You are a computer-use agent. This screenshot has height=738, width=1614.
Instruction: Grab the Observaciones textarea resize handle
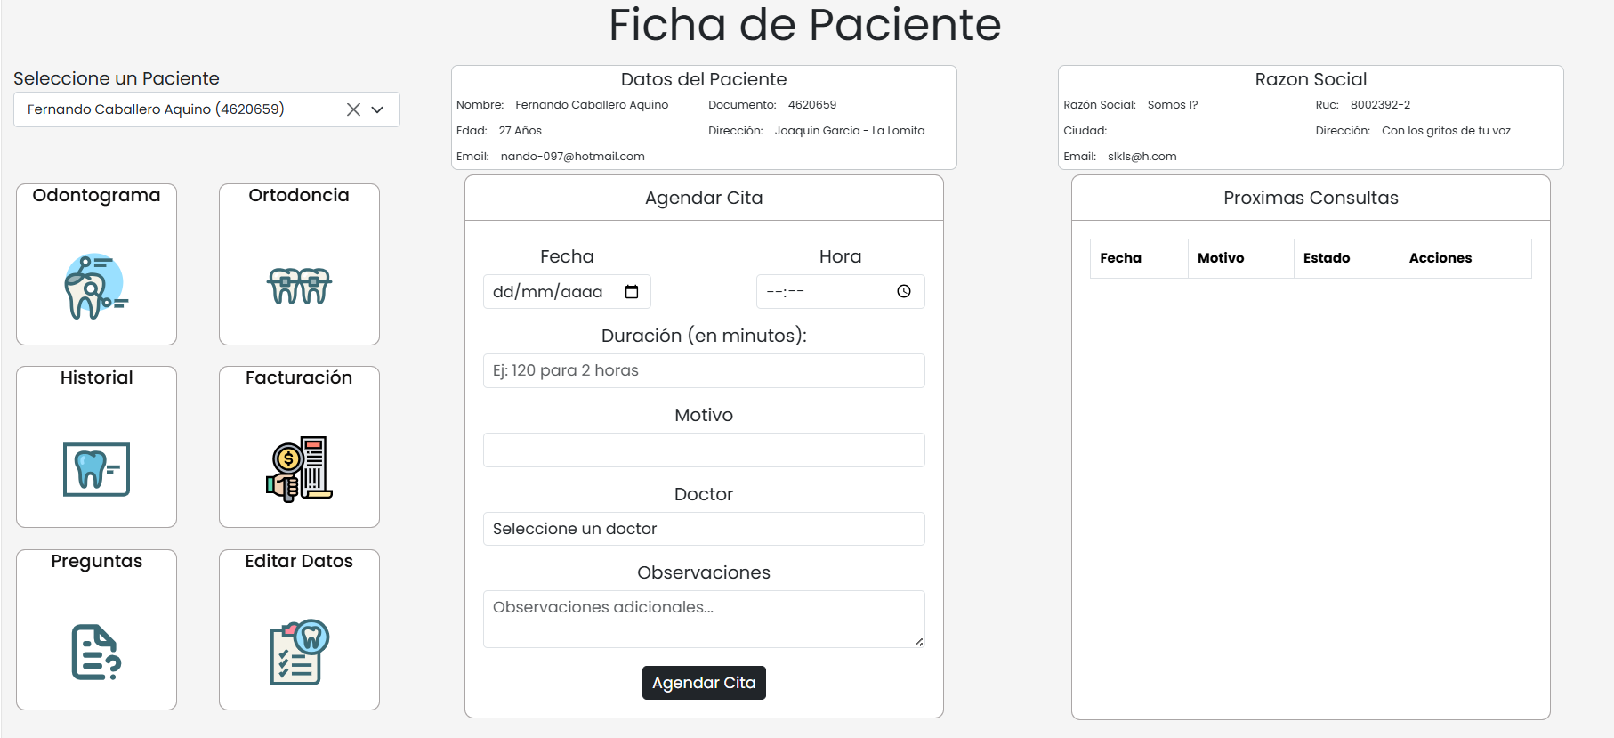click(x=918, y=642)
